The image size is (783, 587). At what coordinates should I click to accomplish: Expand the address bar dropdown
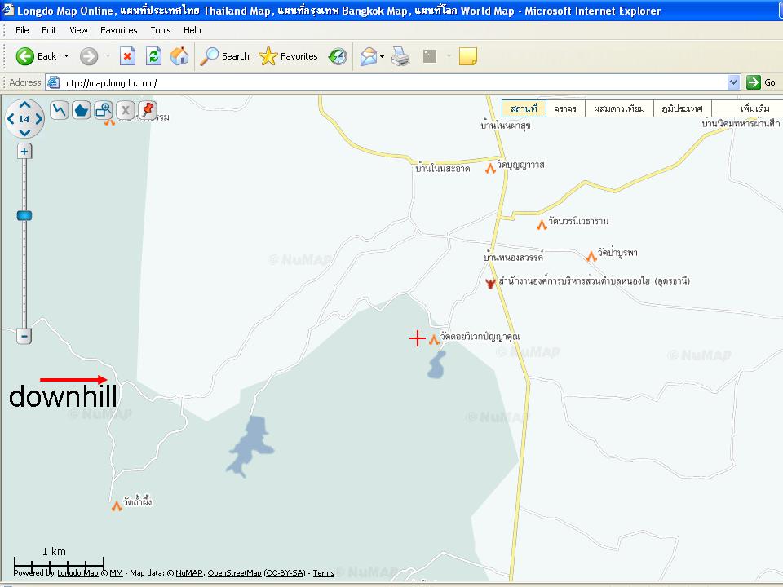click(733, 82)
